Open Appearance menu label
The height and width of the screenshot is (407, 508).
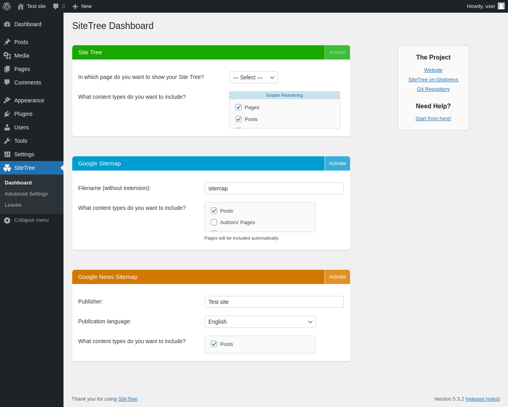pos(29,100)
